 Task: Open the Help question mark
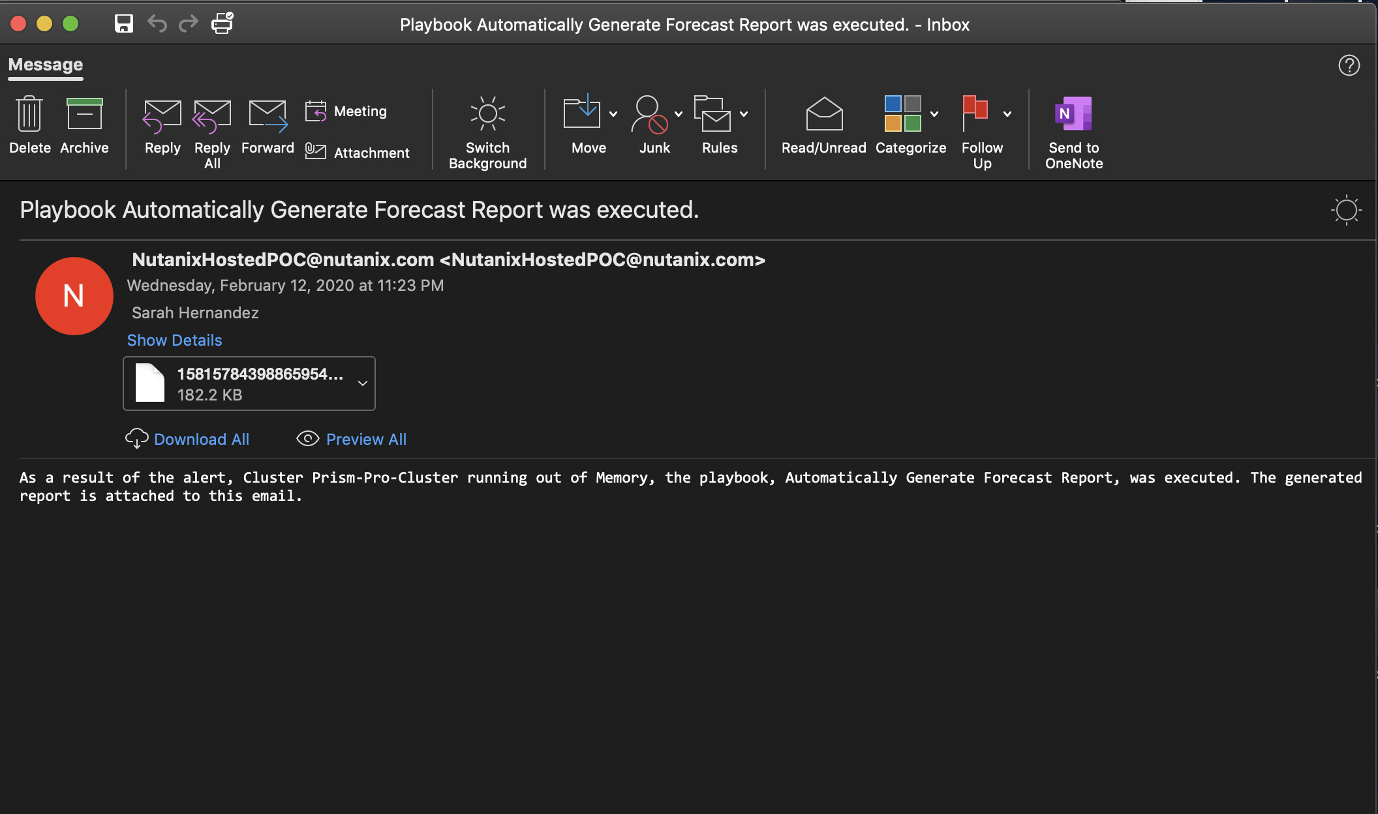click(1349, 65)
